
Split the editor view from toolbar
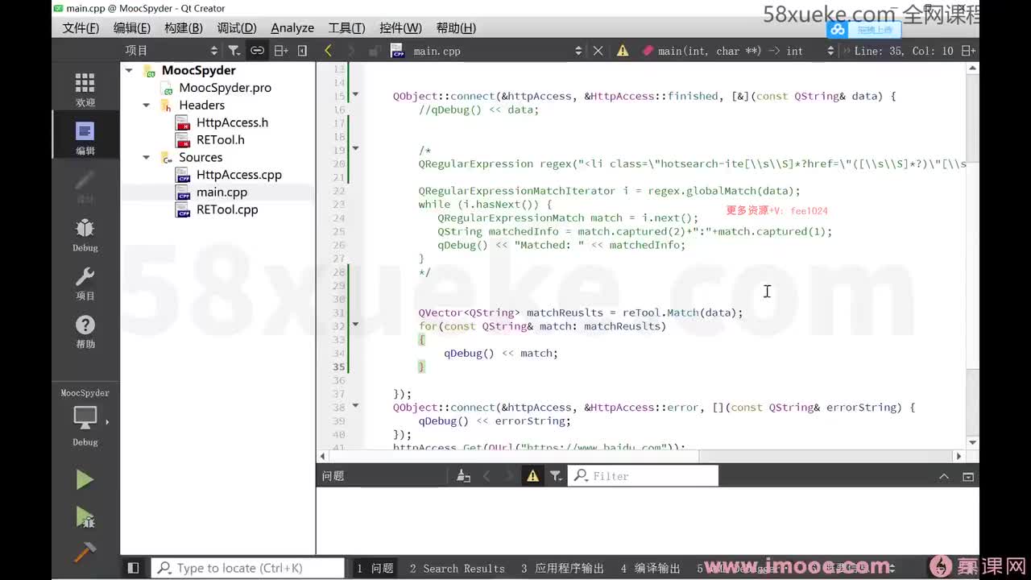[x=968, y=50]
